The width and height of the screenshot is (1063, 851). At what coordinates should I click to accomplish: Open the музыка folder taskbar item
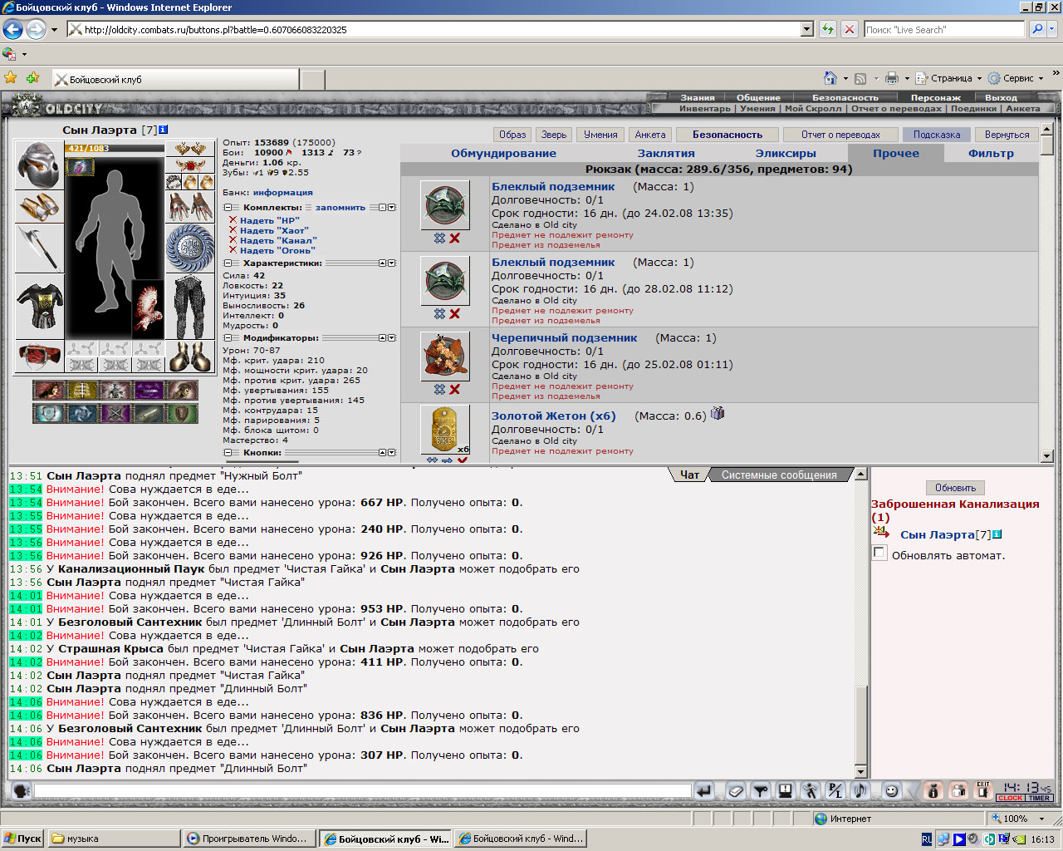[x=115, y=839]
